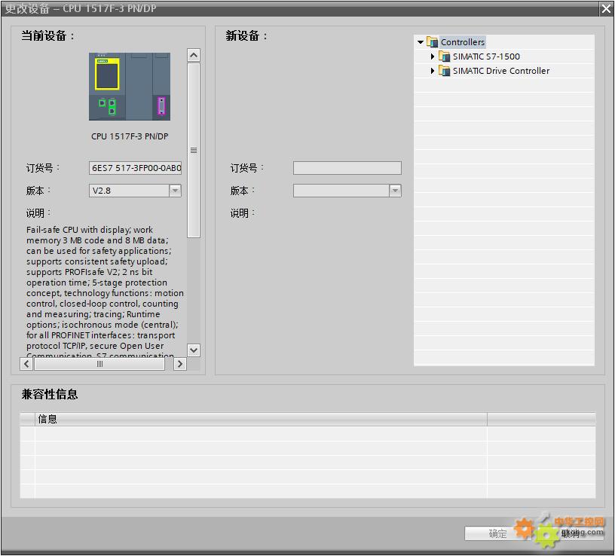Click the CPU 1517F-3 PN/DP device image
Image resolution: width=615 pixels, height=556 pixels.
pos(129,86)
